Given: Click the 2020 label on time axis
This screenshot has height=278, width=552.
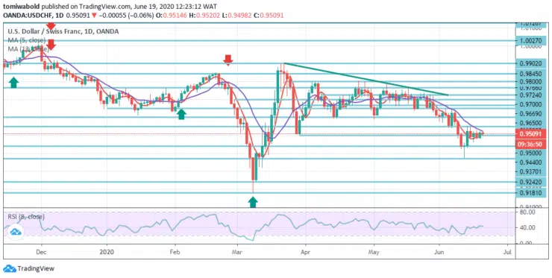Looking at the screenshot, I should click(107, 252).
